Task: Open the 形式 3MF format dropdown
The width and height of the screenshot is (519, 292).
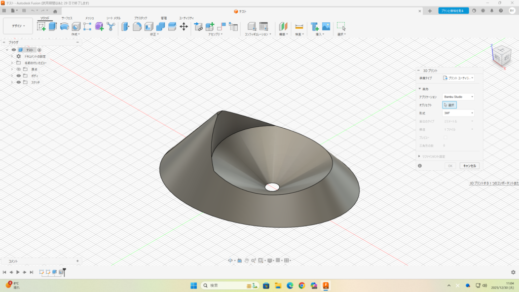Action: 458,113
